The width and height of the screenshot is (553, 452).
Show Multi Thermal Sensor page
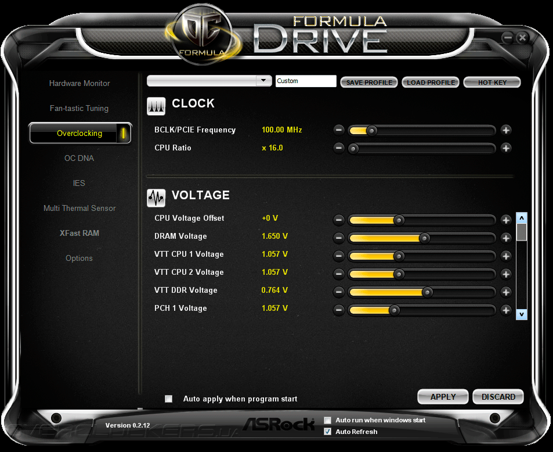[x=79, y=209]
